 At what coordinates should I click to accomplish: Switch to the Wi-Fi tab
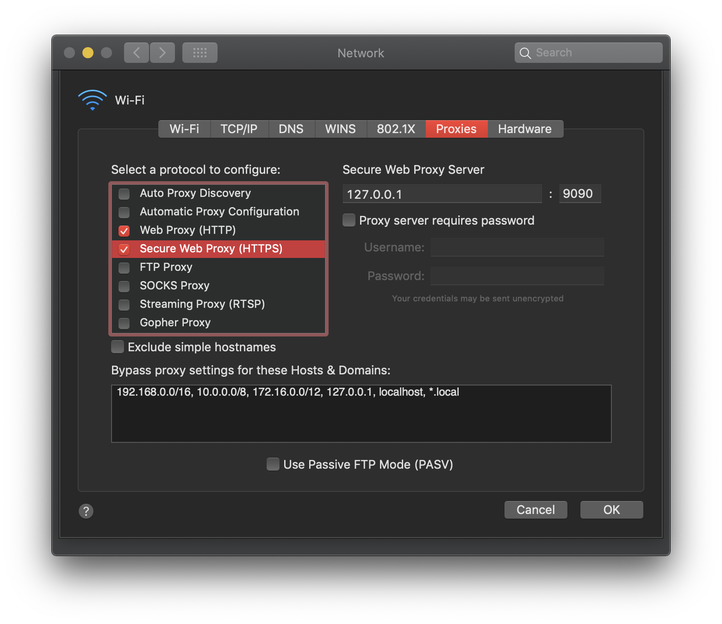click(184, 129)
